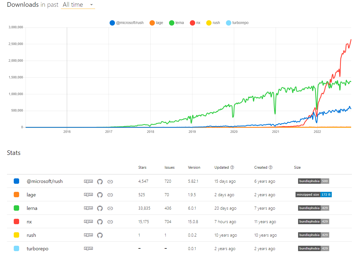This screenshot has height=253, width=360.
Task: Open GitHub icon in lage row
Action: click(100, 195)
